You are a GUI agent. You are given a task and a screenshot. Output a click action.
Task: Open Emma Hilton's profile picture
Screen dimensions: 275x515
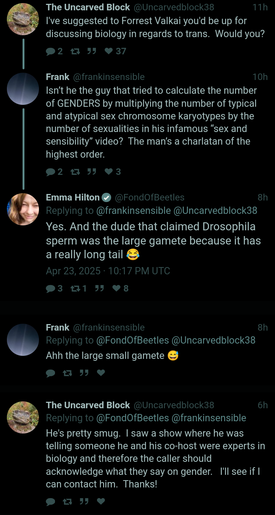click(x=23, y=209)
